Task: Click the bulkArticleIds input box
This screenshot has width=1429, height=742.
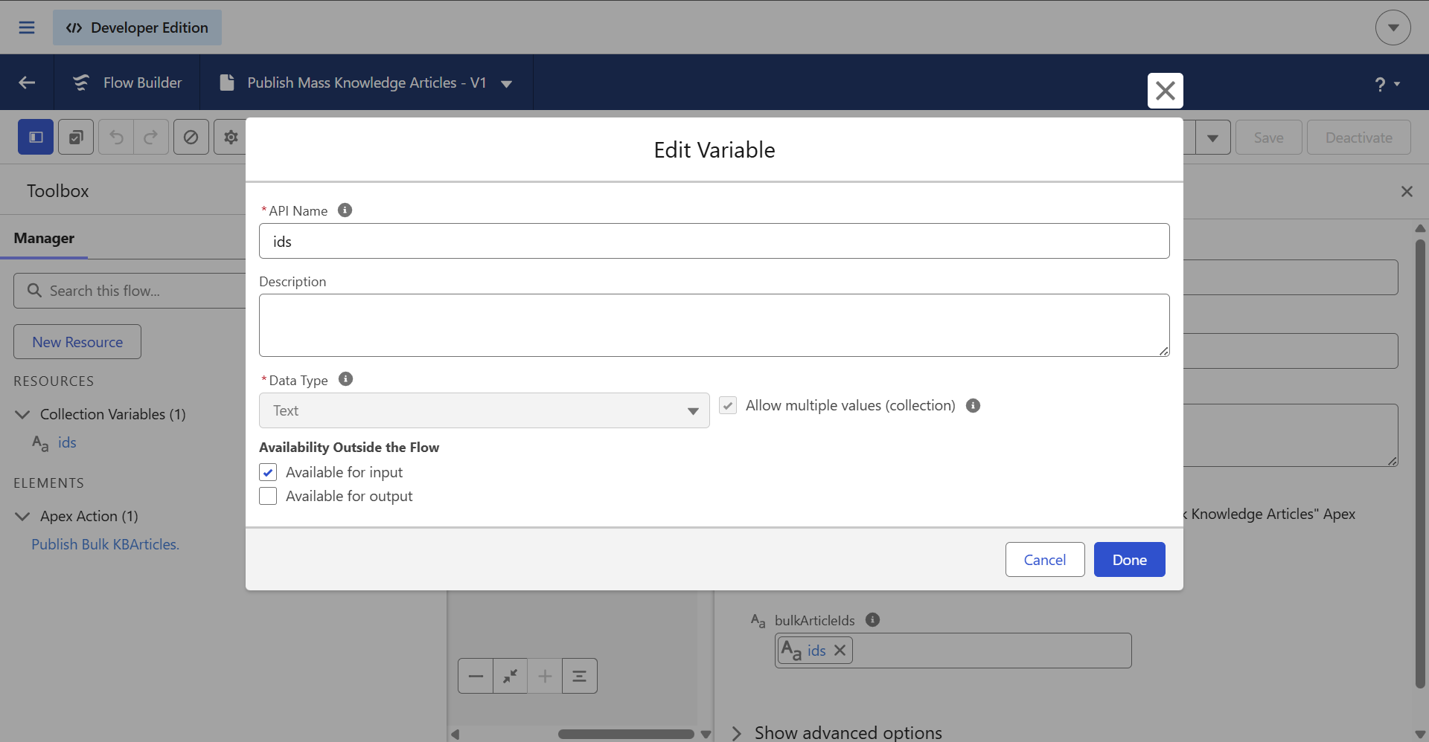Action: [953, 651]
